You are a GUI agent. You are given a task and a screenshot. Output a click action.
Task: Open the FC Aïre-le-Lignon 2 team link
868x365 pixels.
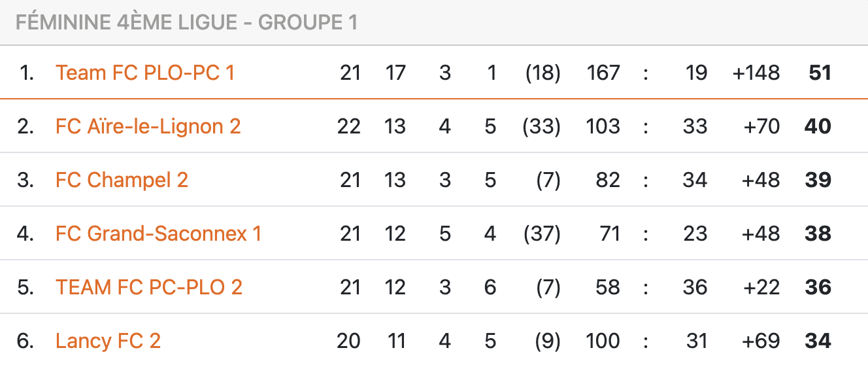point(148,126)
